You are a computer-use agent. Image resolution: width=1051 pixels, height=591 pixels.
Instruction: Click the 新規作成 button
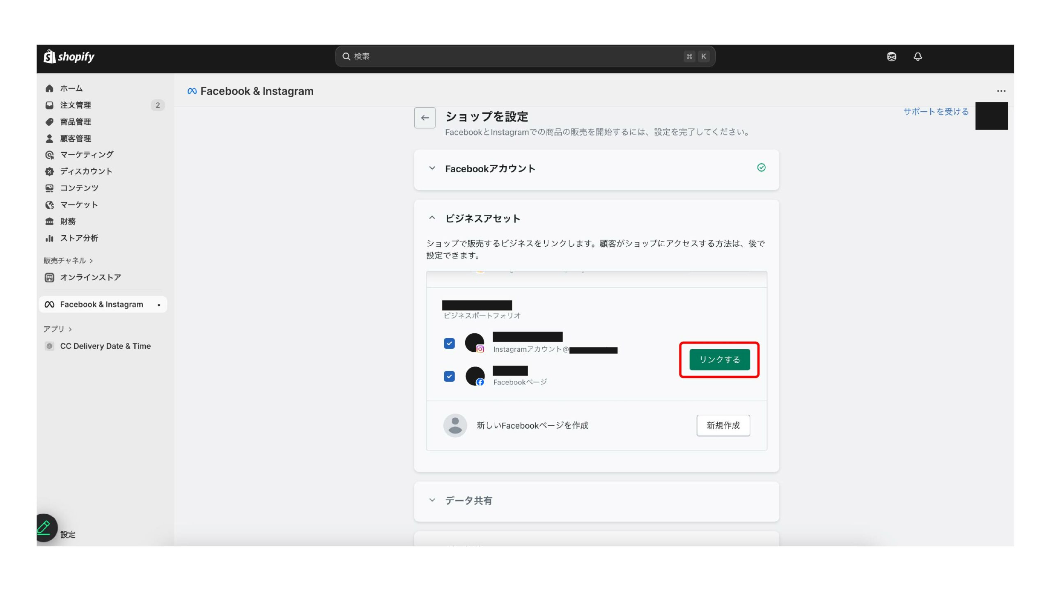pyautogui.click(x=723, y=425)
